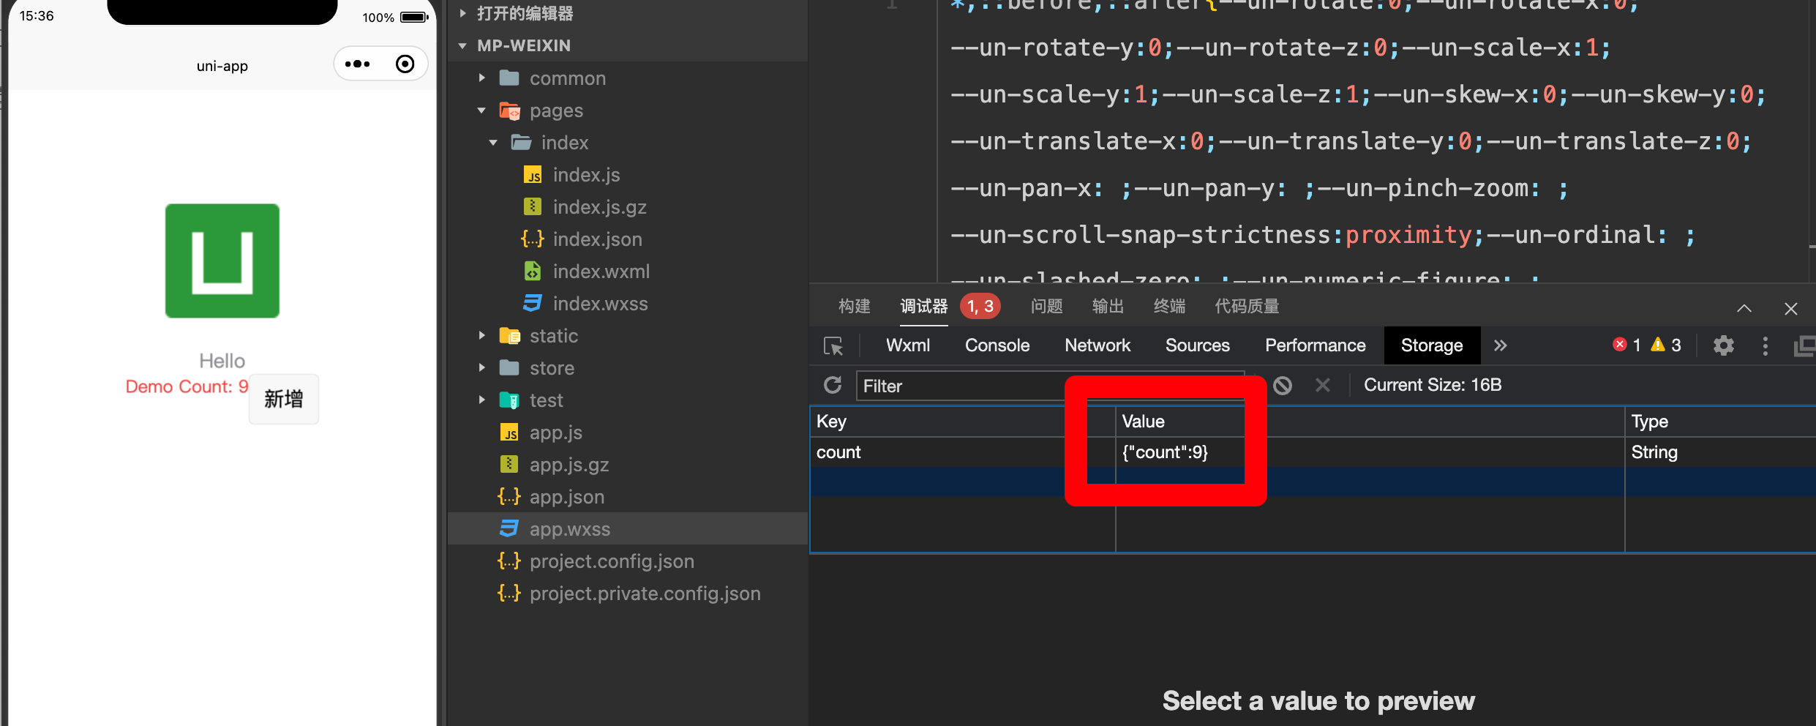Open the Wxml devtools tab
This screenshot has width=1816, height=726.
pos(908,345)
